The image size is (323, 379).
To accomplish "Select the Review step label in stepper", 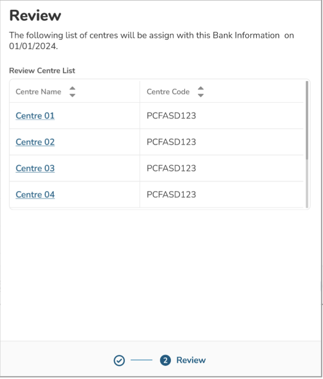I will point(191,360).
